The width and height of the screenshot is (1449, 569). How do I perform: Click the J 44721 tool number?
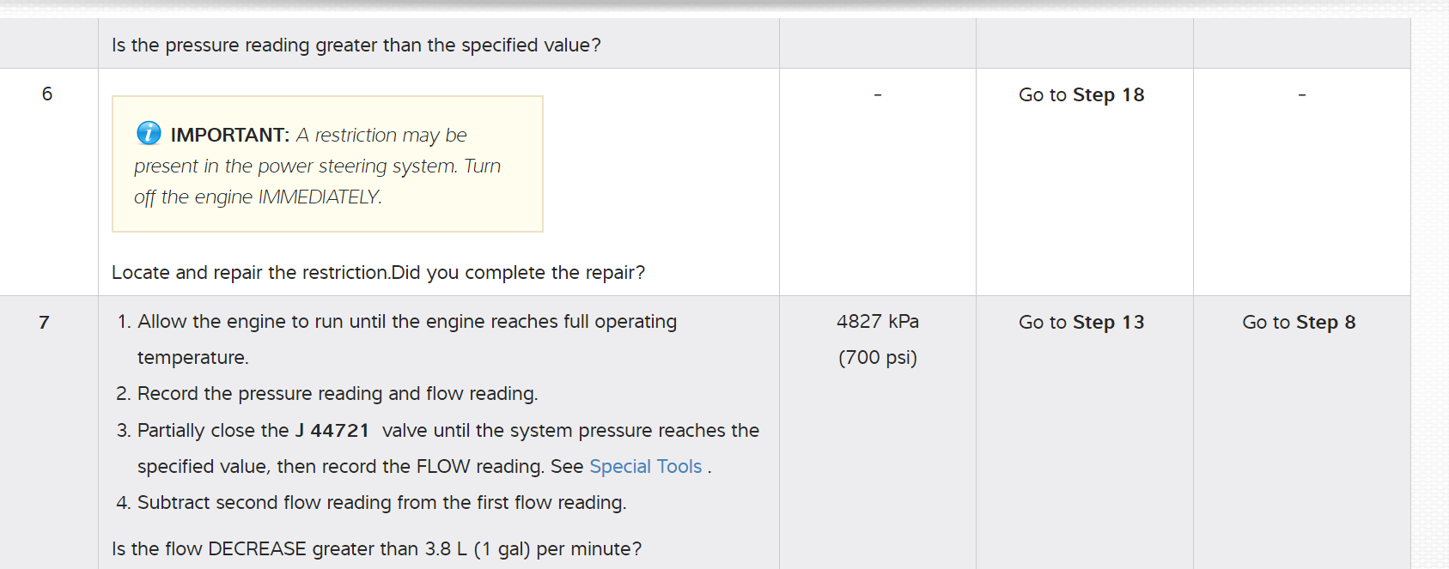tap(332, 430)
